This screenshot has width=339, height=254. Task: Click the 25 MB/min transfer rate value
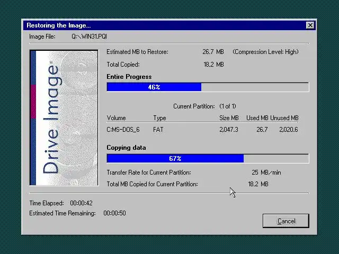[x=266, y=173]
